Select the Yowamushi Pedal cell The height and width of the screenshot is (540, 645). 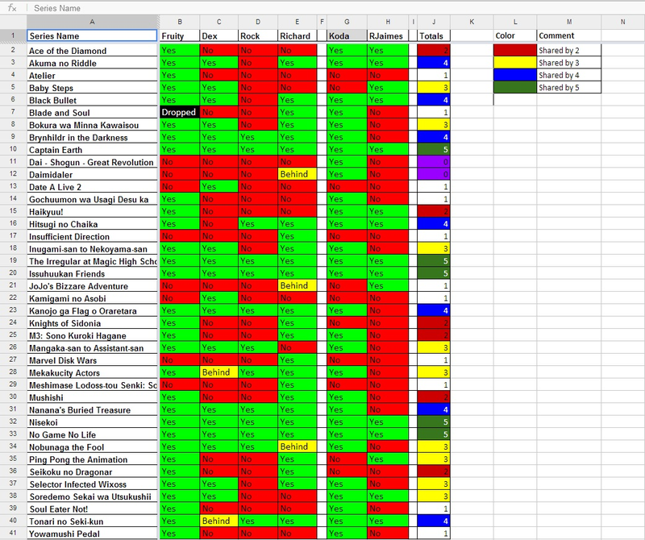click(x=93, y=534)
